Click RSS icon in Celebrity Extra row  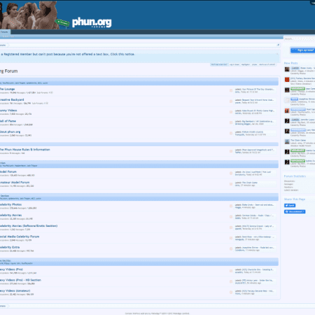click(x=231, y=248)
